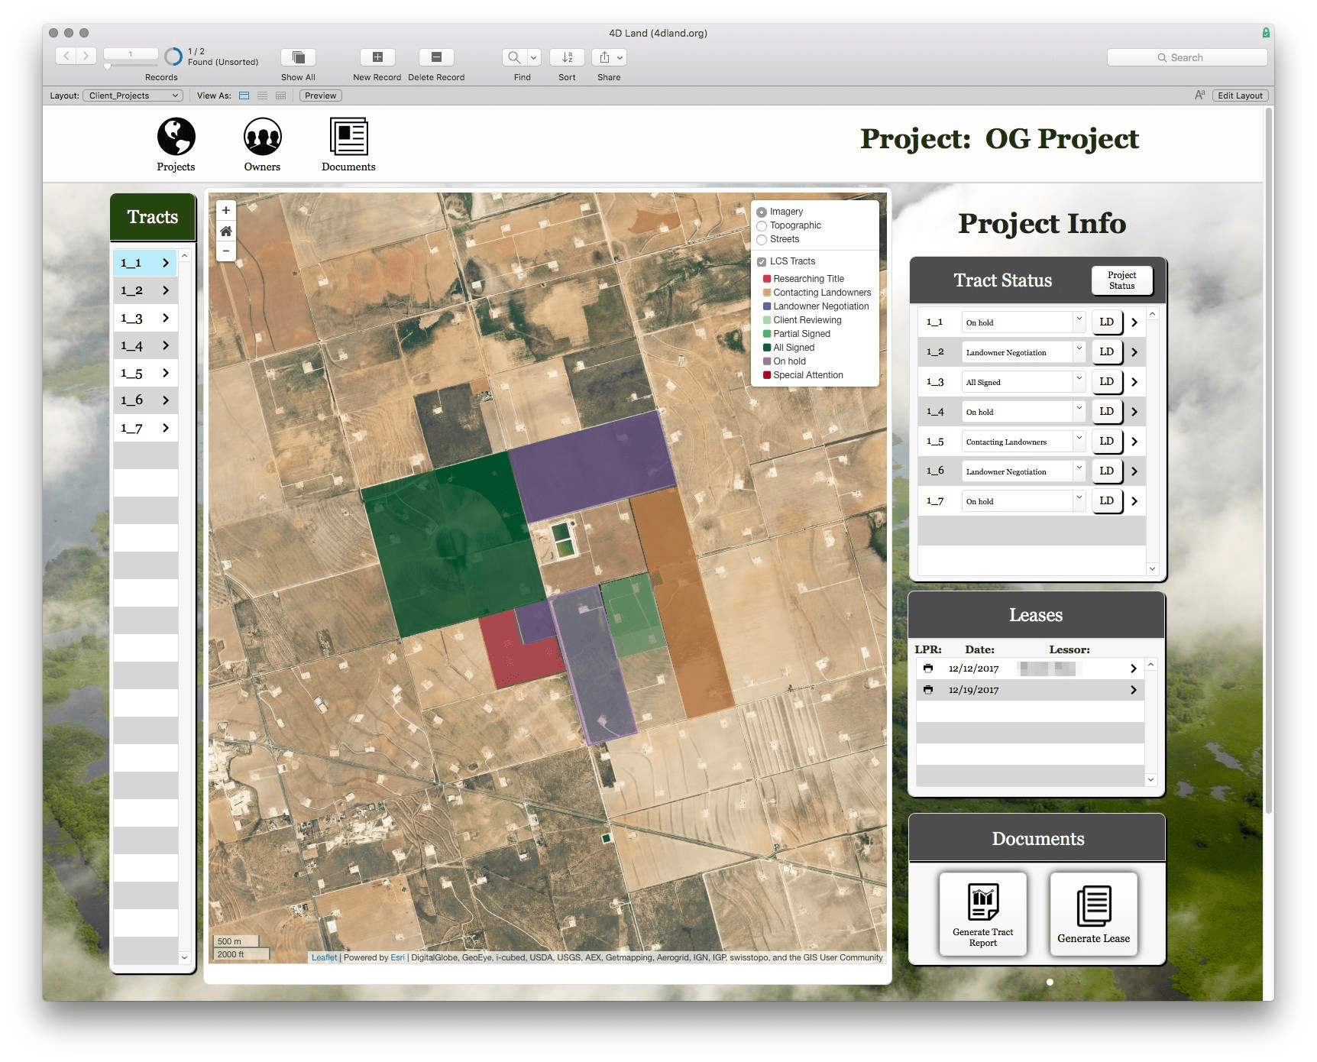The image size is (1317, 1062).
Task: Select the Streets basemap radio button
Action: point(762,240)
